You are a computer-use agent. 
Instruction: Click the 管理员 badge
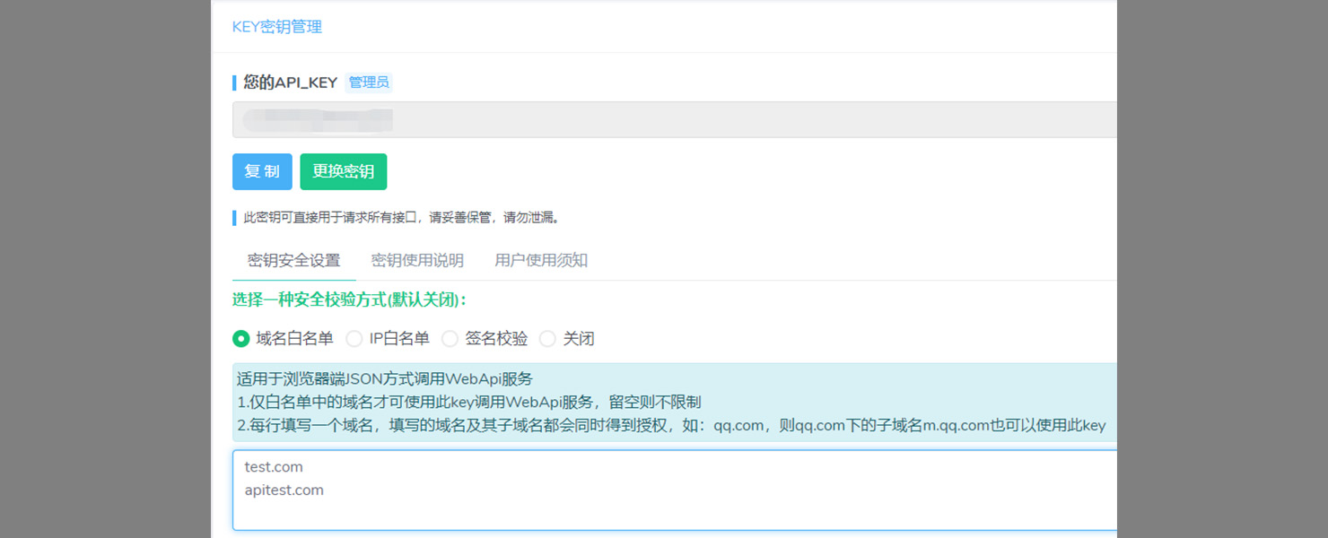369,82
